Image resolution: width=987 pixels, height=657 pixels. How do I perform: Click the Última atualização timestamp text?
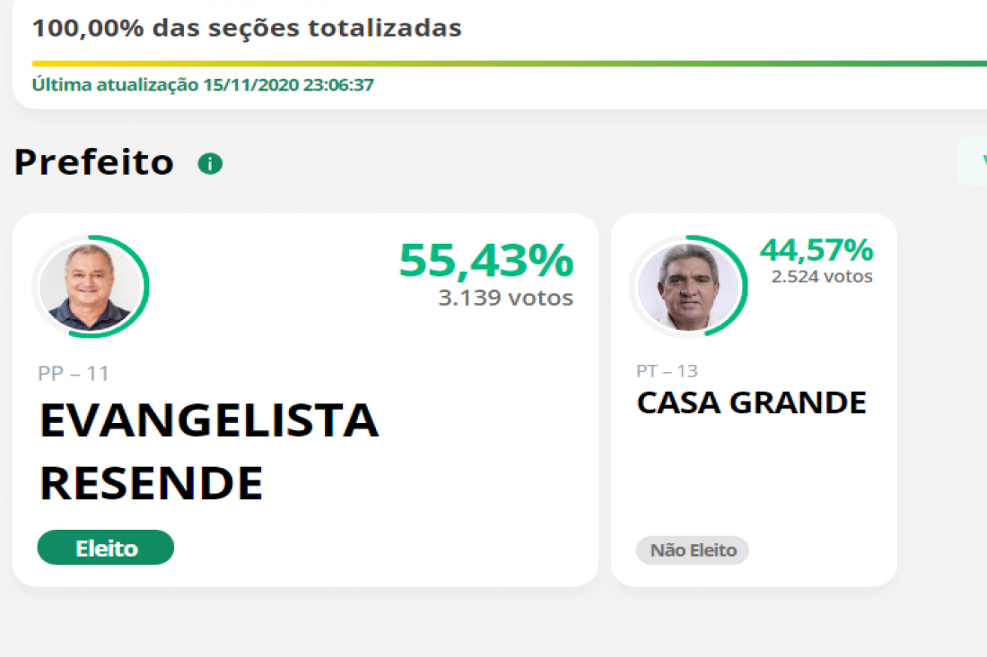203,84
